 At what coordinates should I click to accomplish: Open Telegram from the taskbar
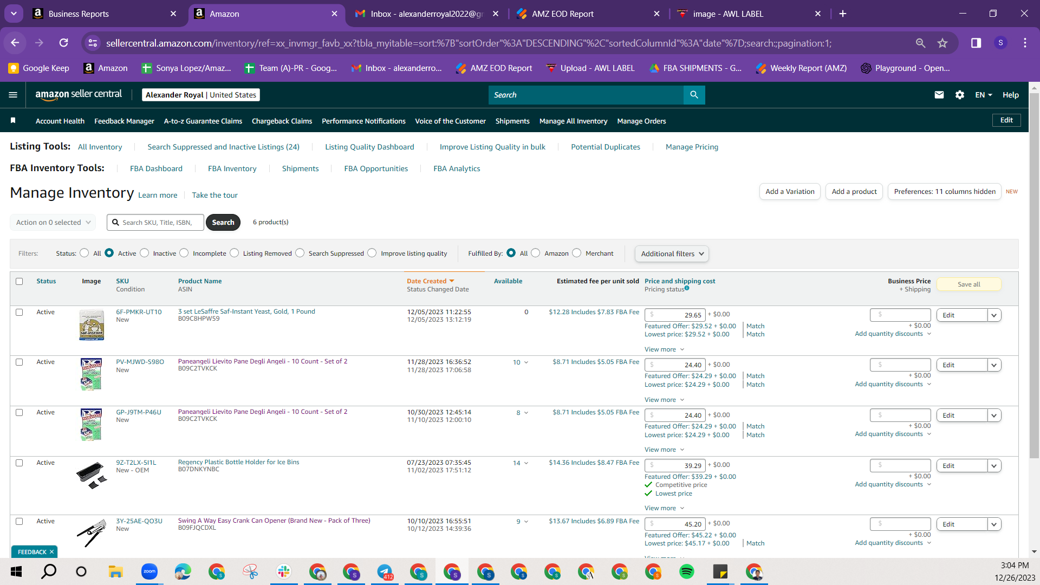pyautogui.click(x=385, y=571)
